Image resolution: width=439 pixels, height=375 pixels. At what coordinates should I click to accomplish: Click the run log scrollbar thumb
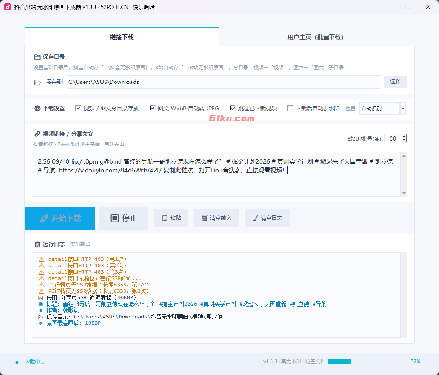(x=404, y=312)
